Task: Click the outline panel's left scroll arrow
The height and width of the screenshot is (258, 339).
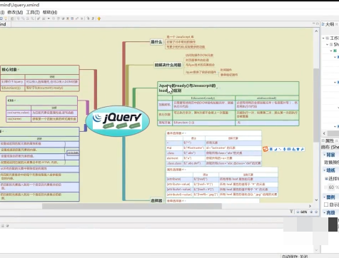Action: [324, 133]
